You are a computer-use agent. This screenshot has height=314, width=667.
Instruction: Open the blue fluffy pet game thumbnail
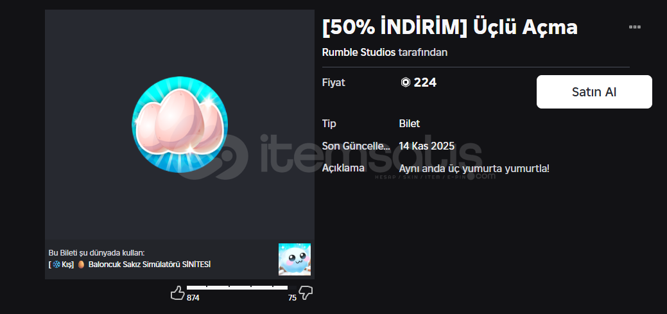pos(295,259)
